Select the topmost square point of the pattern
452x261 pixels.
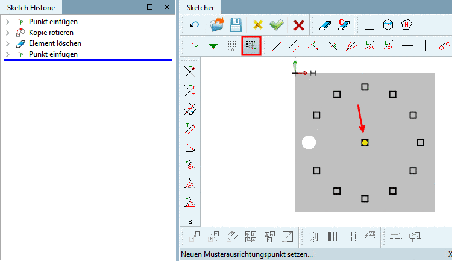pos(365,87)
